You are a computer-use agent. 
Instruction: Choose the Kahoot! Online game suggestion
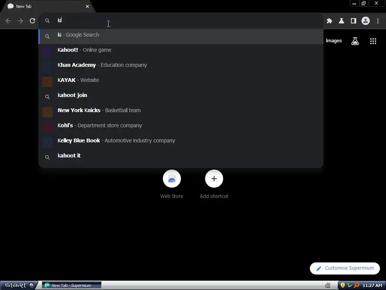pyautogui.click(x=181, y=51)
